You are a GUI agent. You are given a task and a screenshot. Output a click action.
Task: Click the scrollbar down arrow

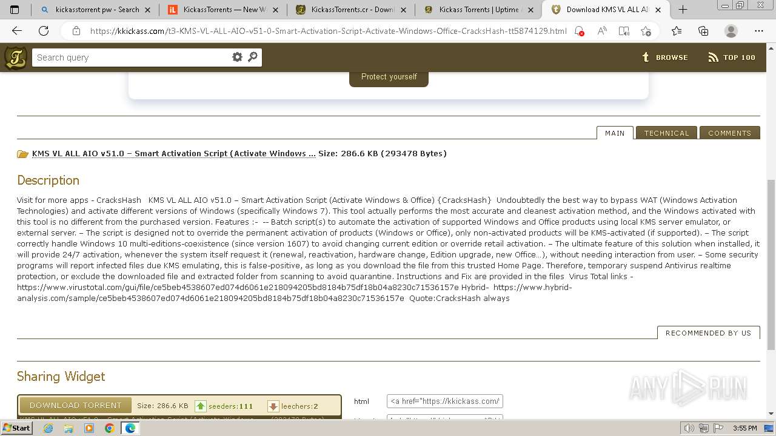point(771,414)
